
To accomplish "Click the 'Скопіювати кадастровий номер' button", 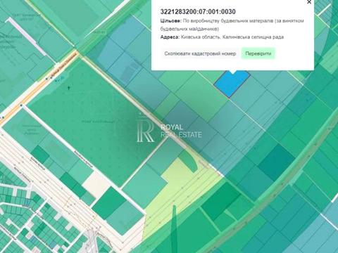I will tap(200, 53).
